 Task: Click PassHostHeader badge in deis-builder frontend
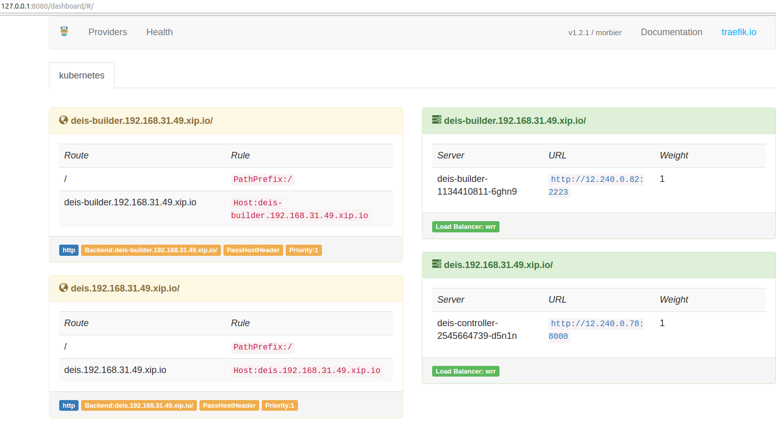coord(253,250)
